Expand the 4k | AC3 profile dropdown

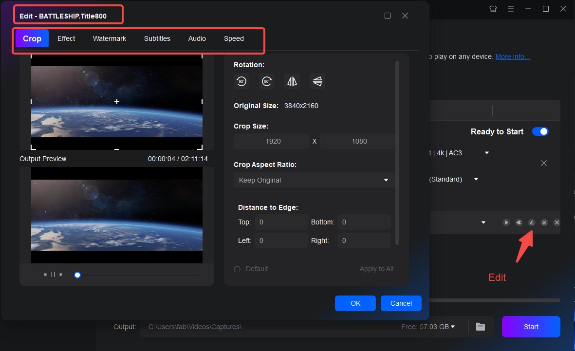tap(487, 153)
